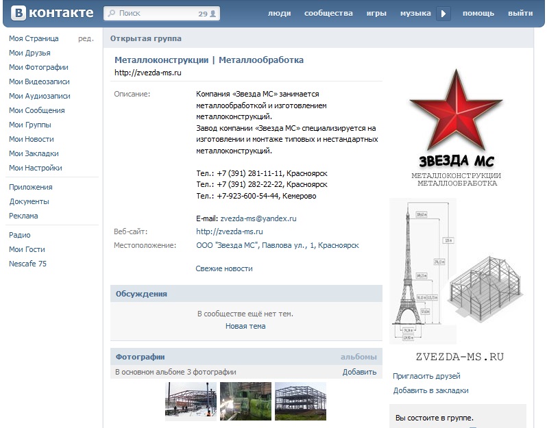Open Мои Видеозаписи in sidebar
This screenshot has width=547, height=428.
40,81
